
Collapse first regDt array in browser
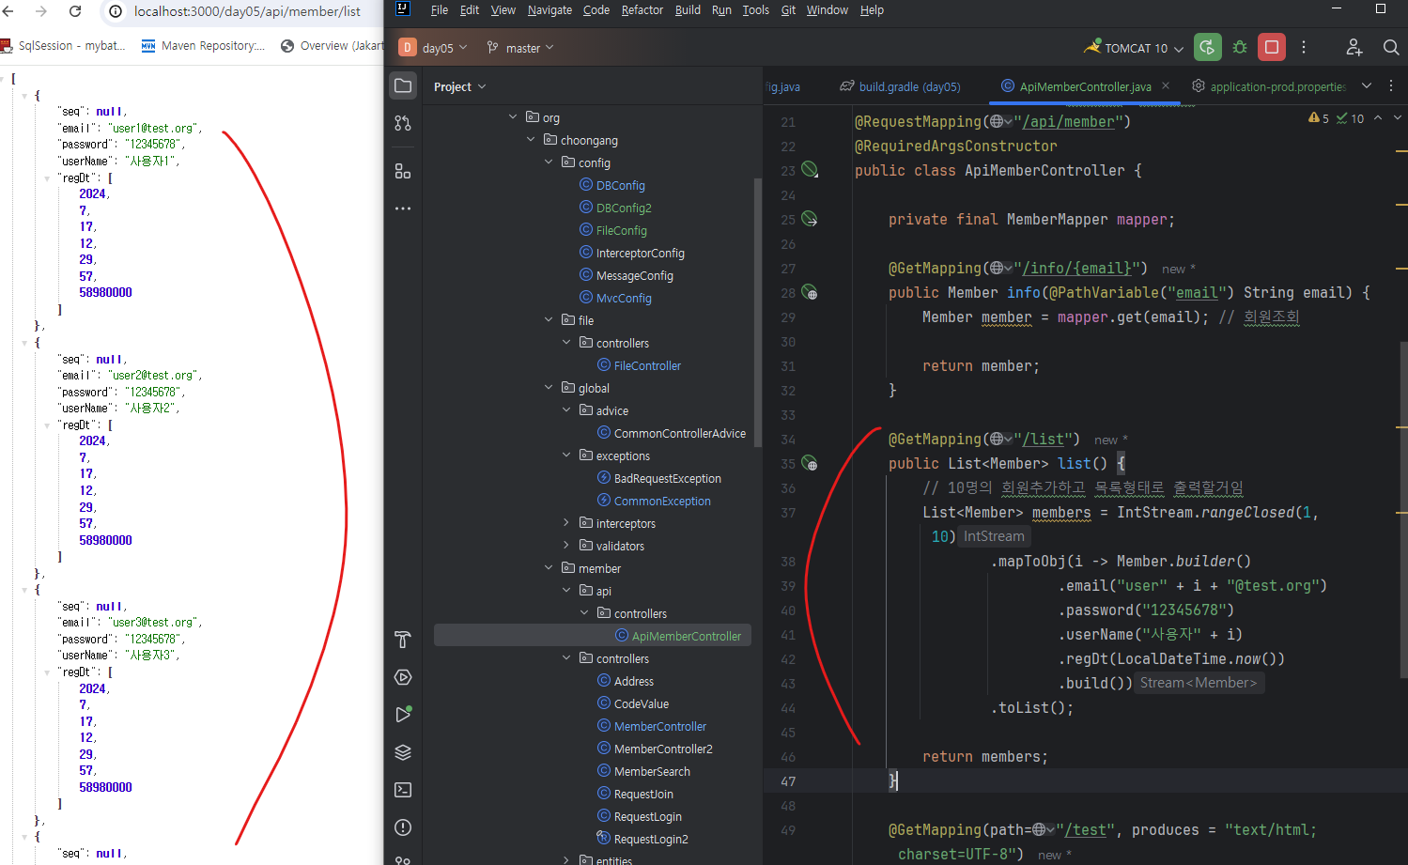(47, 178)
